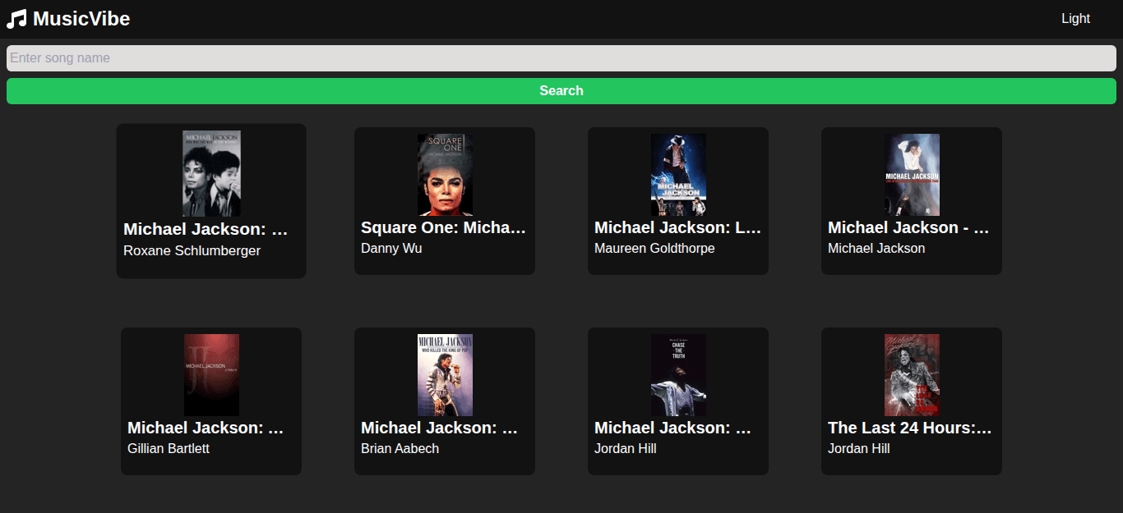Image resolution: width=1123 pixels, height=513 pixels.
Task: Open the poster above Maureen Goldthorpe
Action: (x=678, y=175)
